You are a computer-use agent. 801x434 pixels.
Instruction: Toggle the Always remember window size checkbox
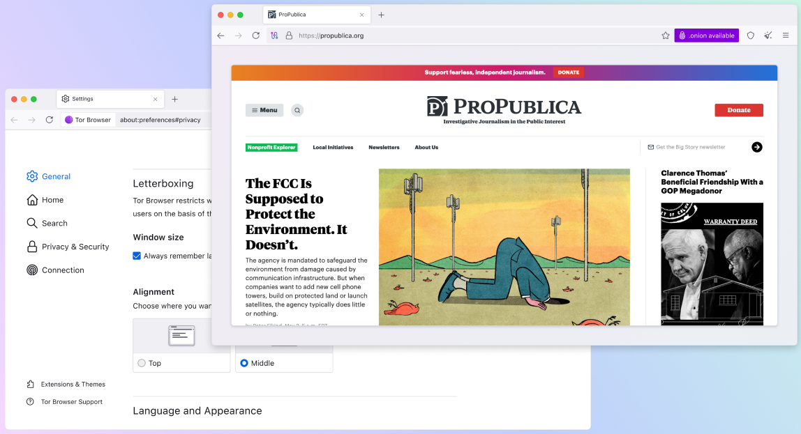(x=137, y=256)
